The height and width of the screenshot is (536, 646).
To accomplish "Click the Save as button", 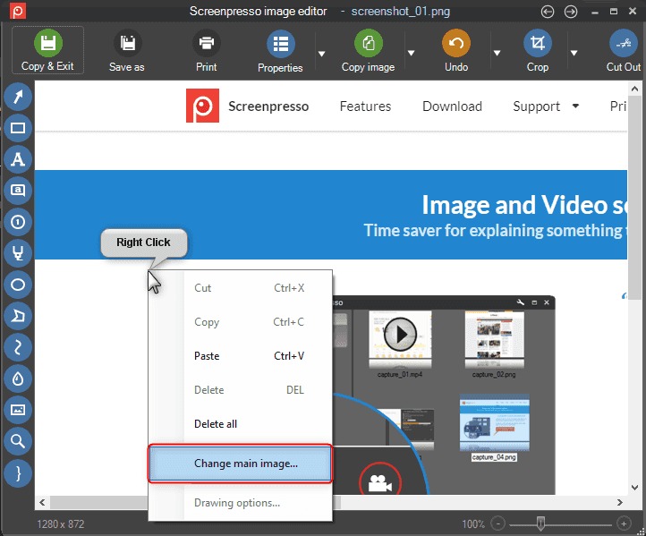I will coord(126,51).
